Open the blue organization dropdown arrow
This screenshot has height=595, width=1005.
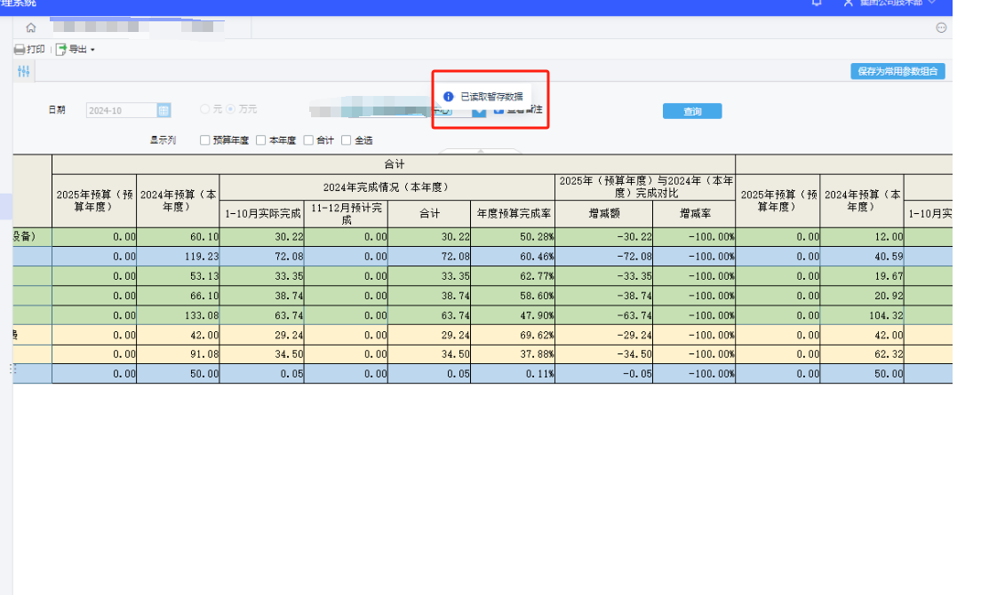click(479, 112)
